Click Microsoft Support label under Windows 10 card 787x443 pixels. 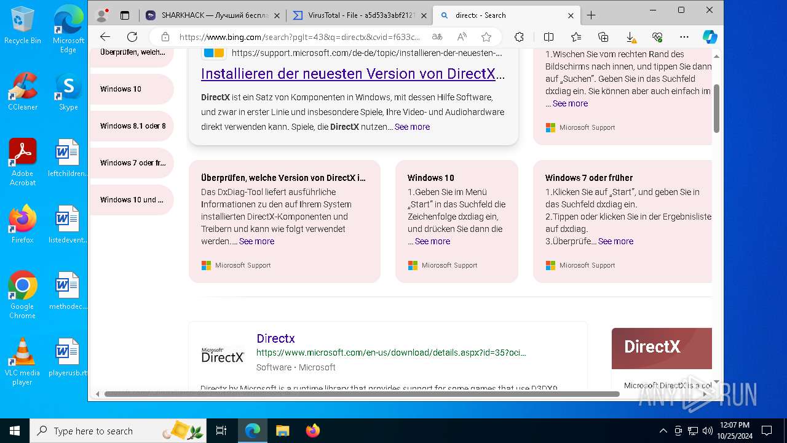[449, 265]
